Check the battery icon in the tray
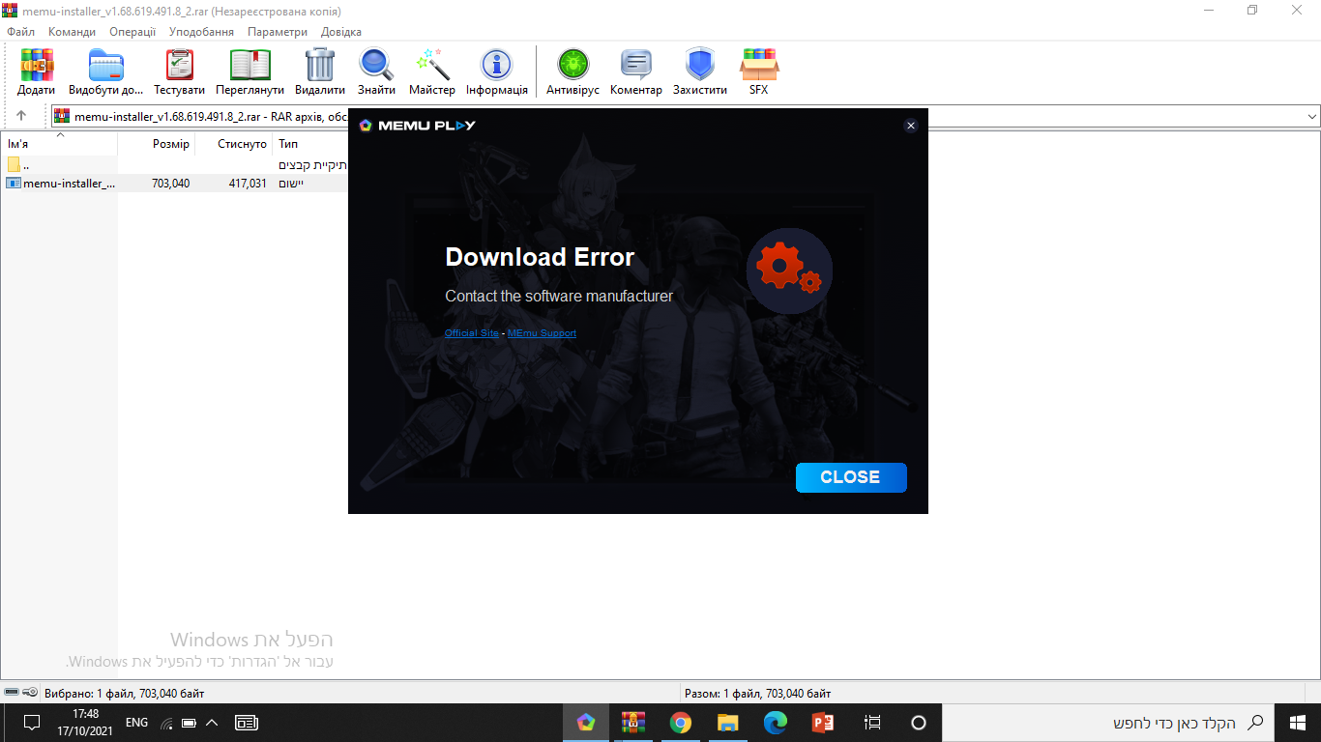The width and height of the screenshot is (1321, 742). (190, 723)
